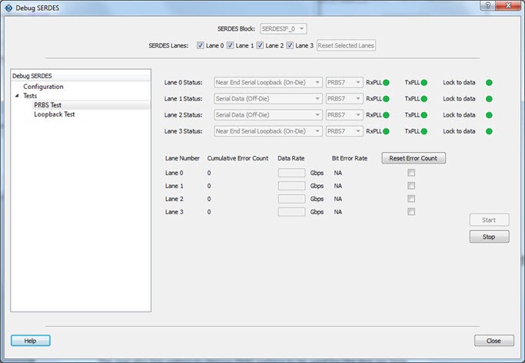
Task: Click the Lane 1 TxPLL green status indicator
Action: (427, 99)
